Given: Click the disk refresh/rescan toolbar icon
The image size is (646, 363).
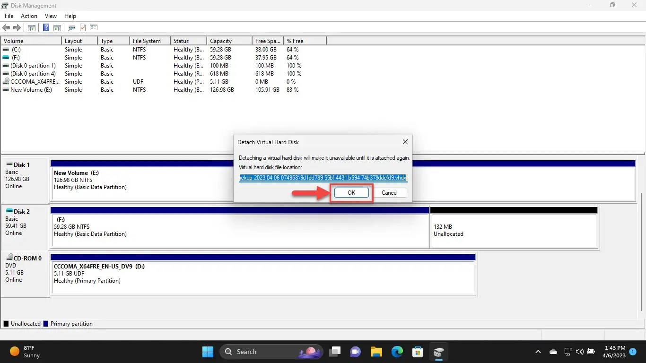Looking at the screenshot, I should click(x=72, y=28).
